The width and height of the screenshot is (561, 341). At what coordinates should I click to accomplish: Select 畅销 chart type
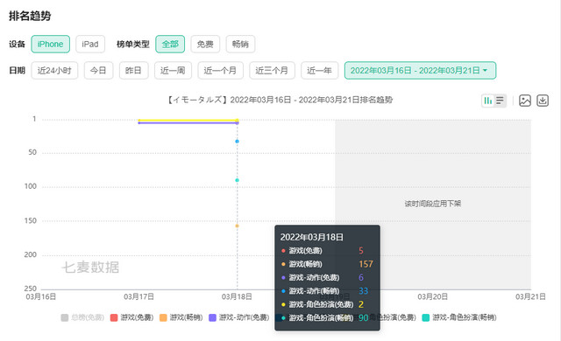240,45
